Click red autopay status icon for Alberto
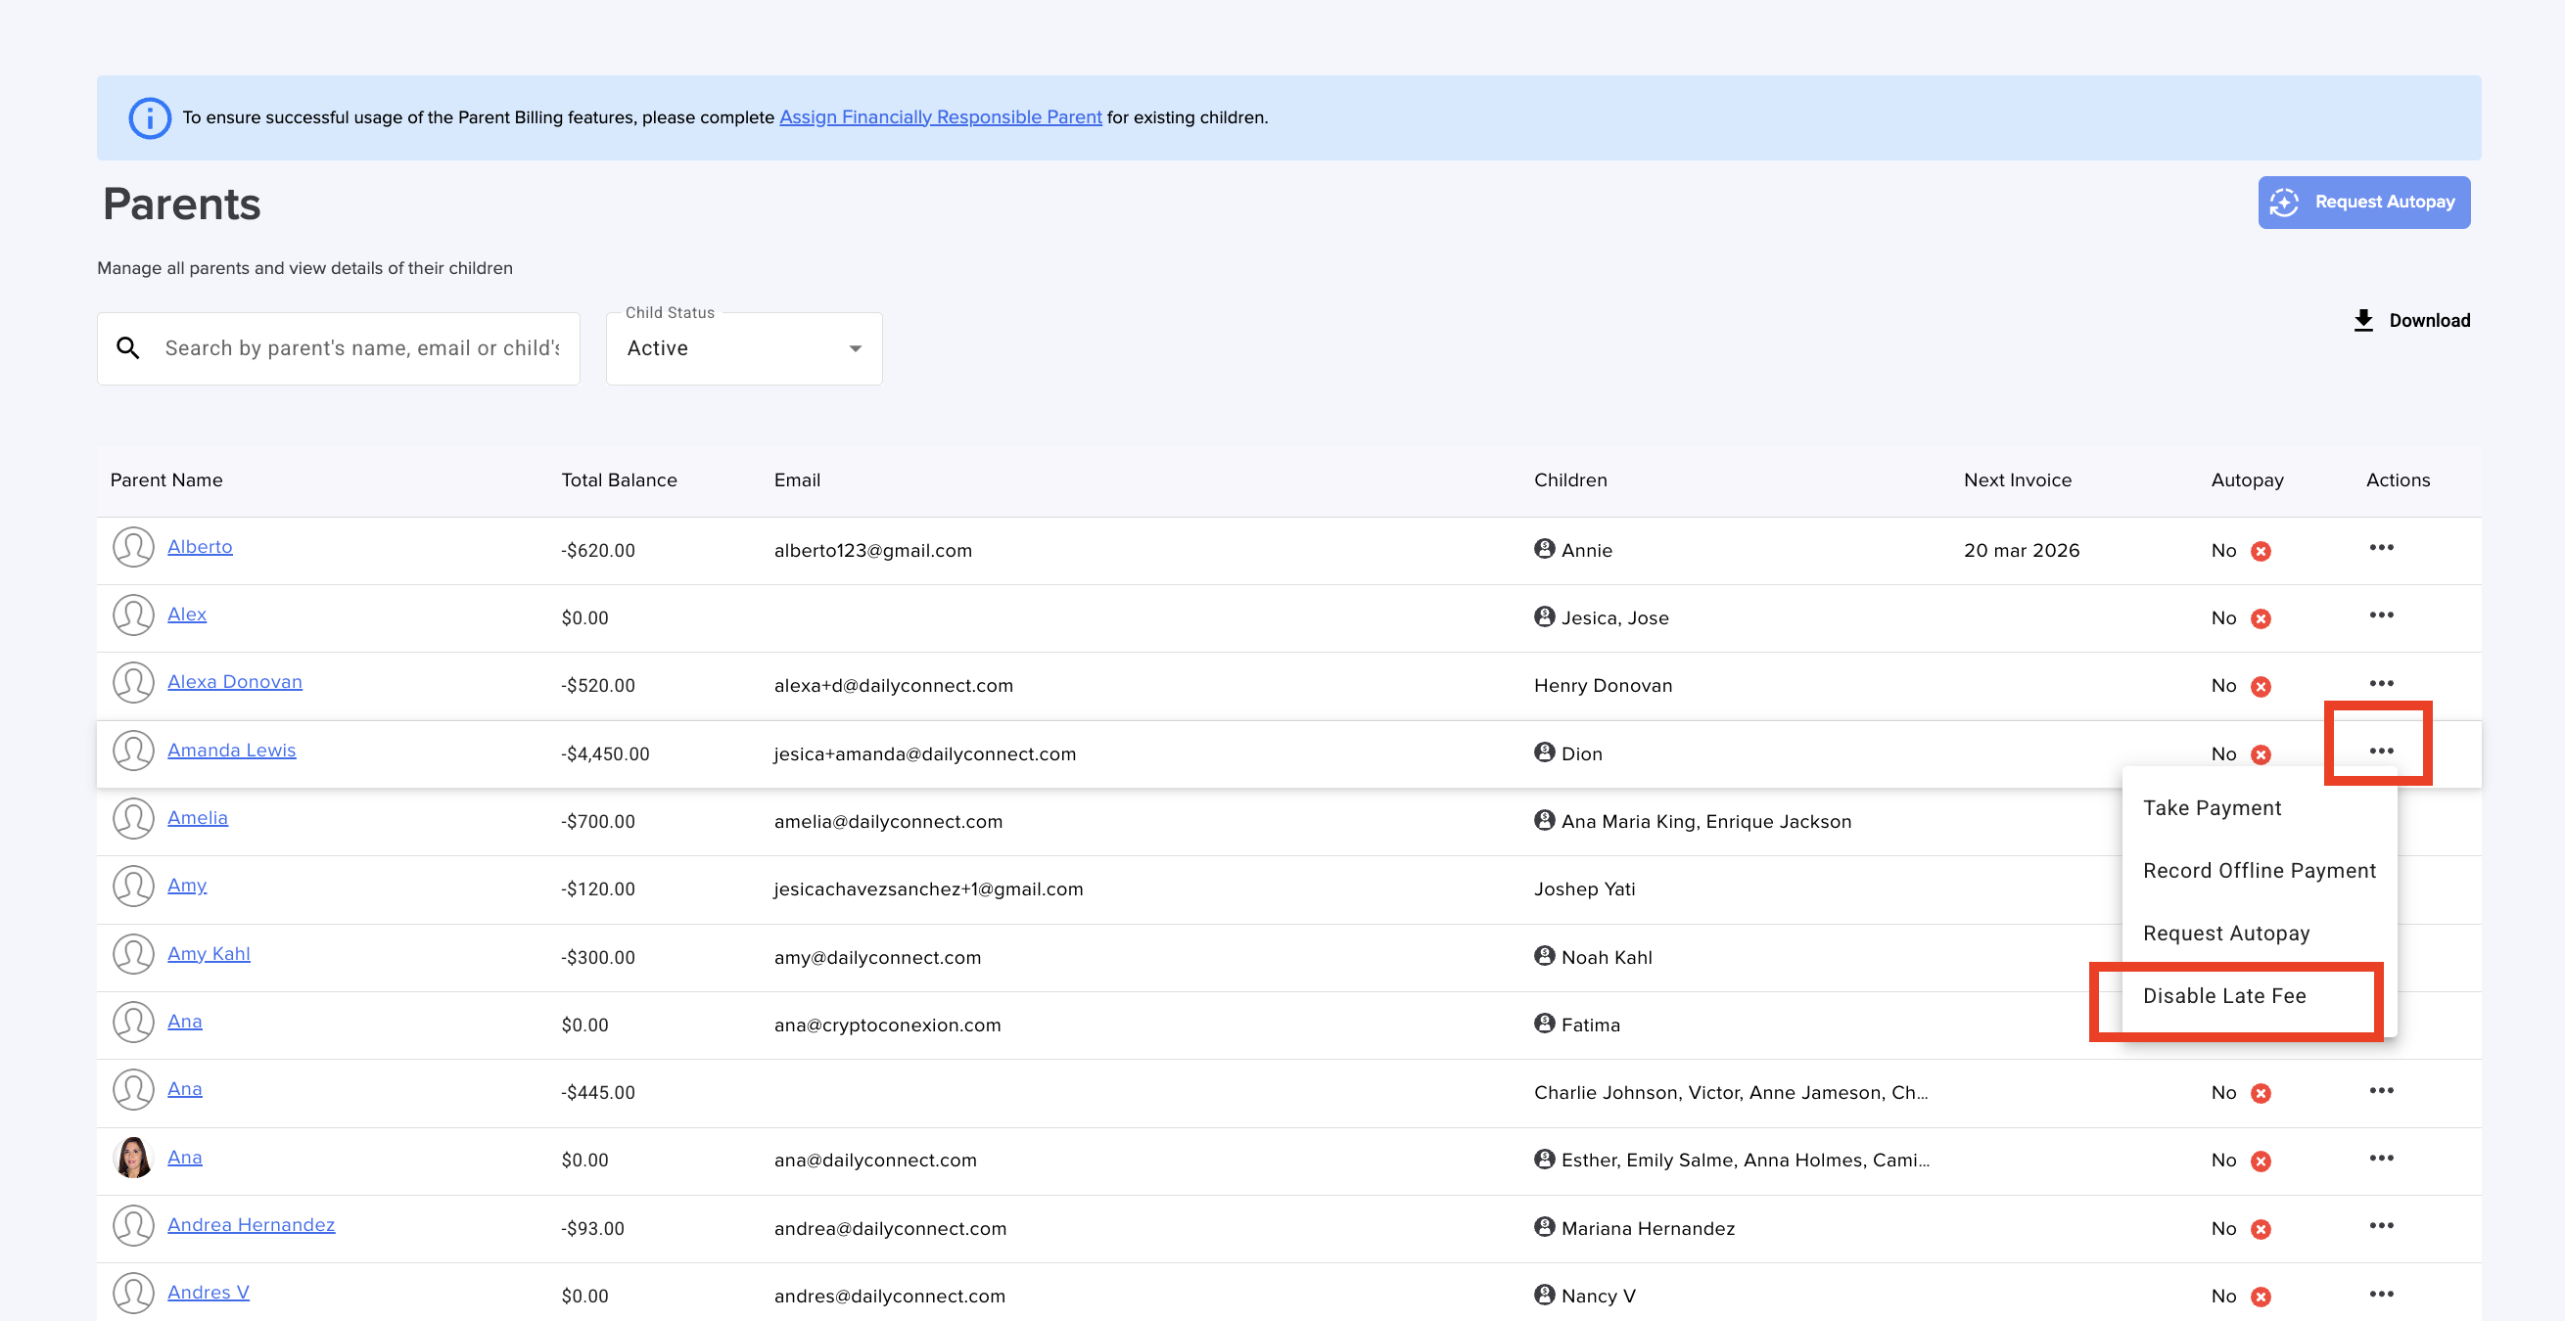 2261,552
